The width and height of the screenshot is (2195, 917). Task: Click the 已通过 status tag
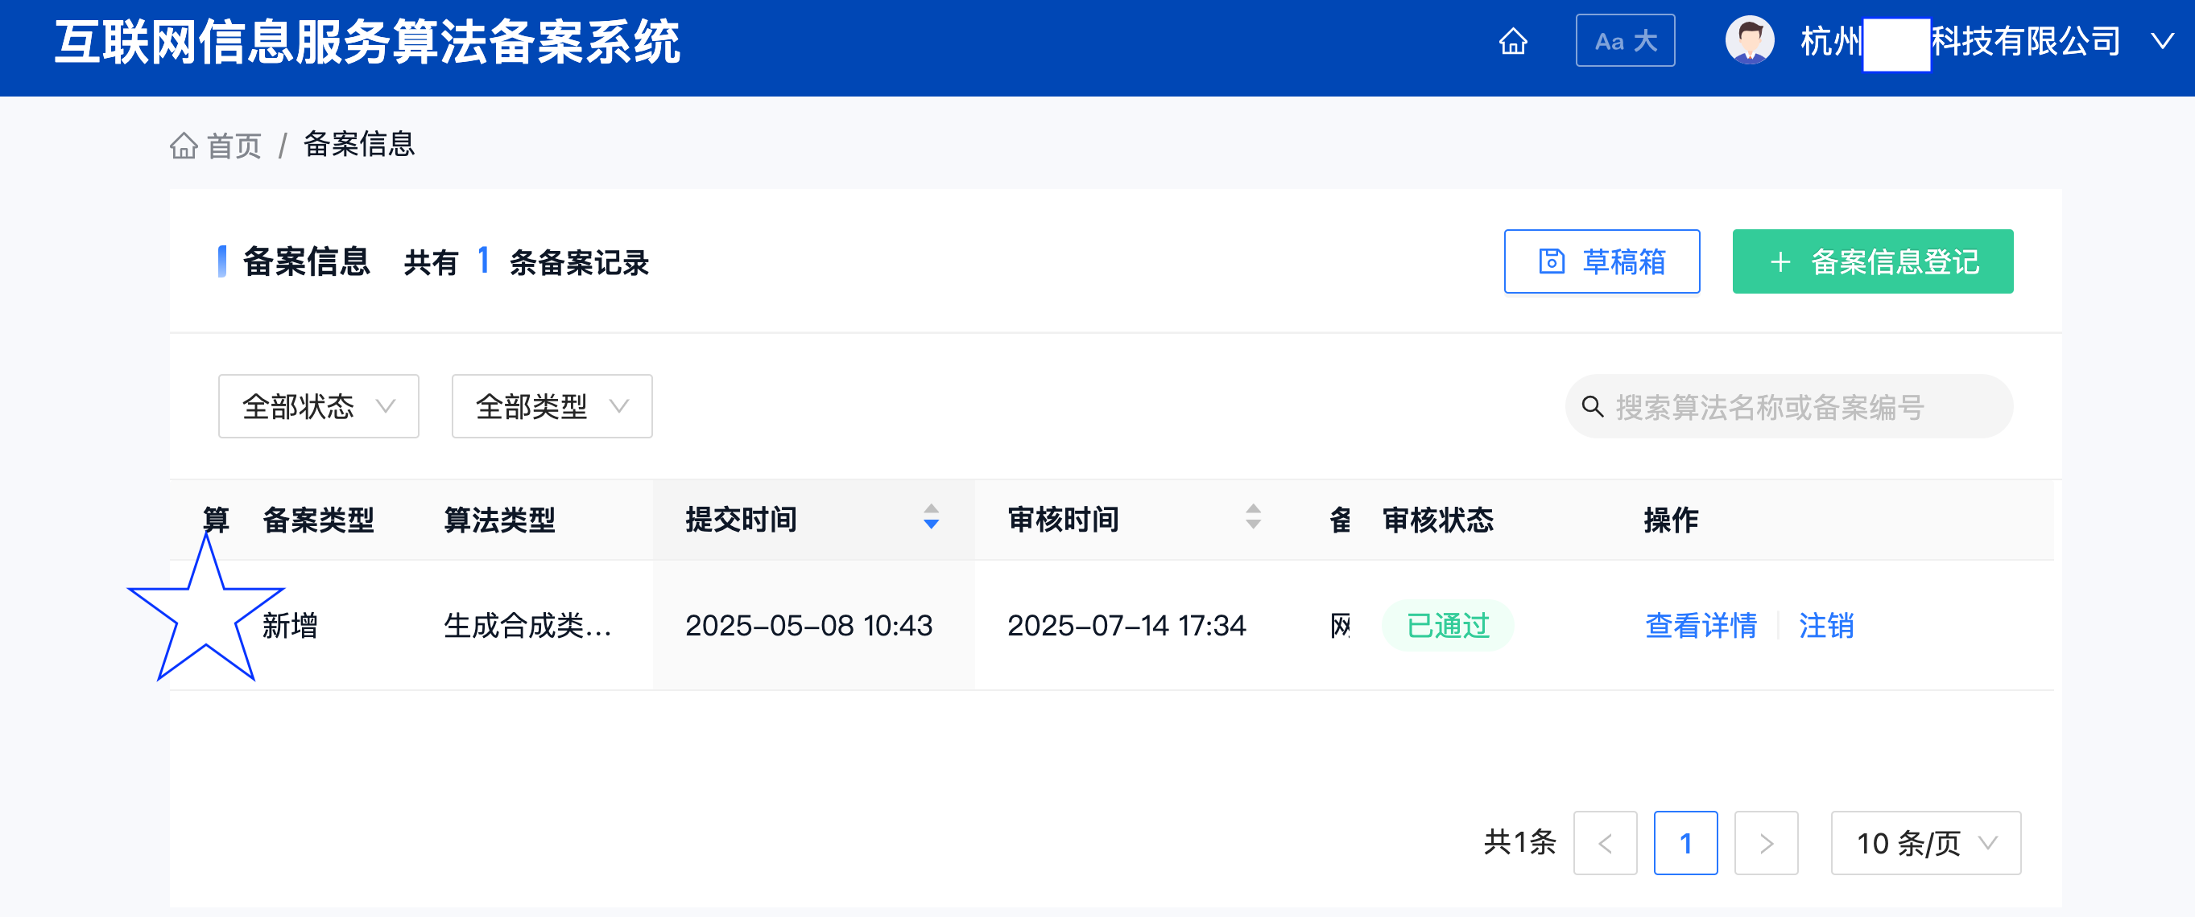(1447, 626)
